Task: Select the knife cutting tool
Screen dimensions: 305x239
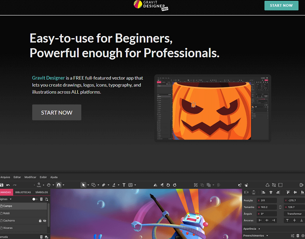Action: click(114, 185)
